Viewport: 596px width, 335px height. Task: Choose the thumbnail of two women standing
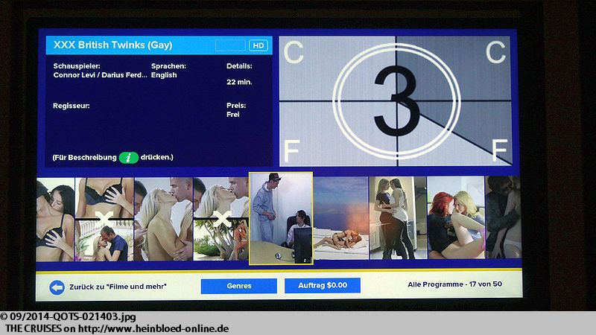coord(398,218)
